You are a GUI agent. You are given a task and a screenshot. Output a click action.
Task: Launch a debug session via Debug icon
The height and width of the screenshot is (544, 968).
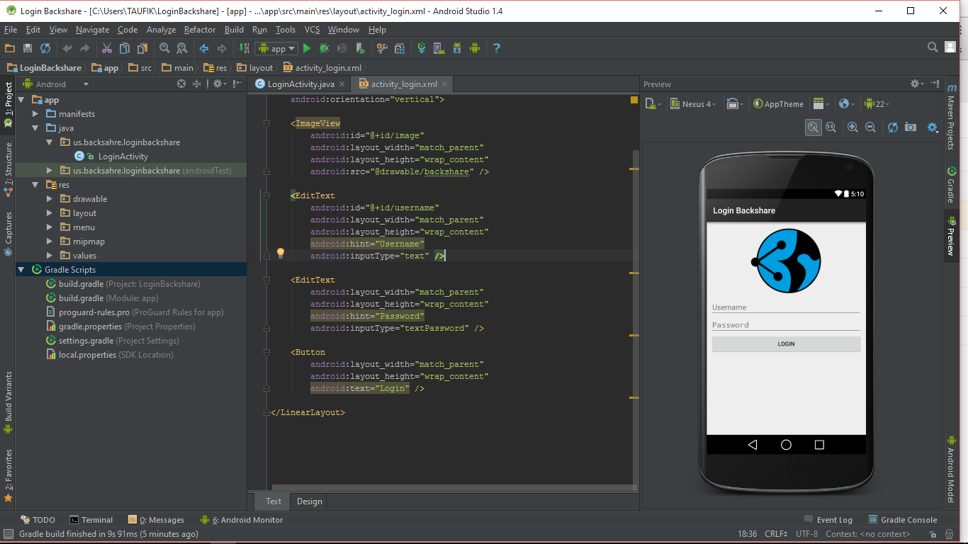click(322, 48)
